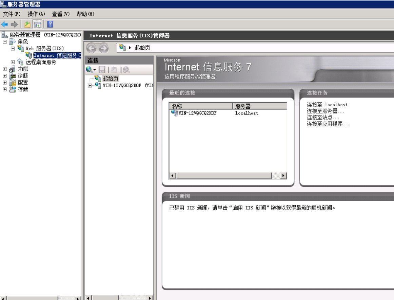The width and height of the screenshot is (394, 300).
Task: Open the 帮助(H) menu
Action: coord(85,14)
